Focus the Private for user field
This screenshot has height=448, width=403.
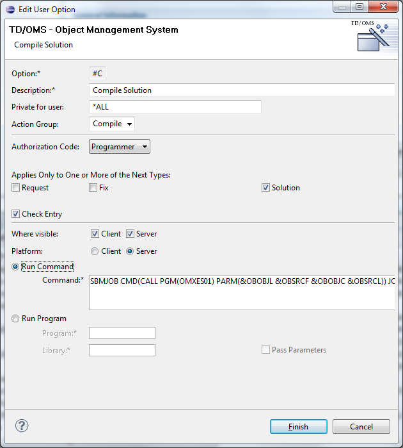(175, 107)
